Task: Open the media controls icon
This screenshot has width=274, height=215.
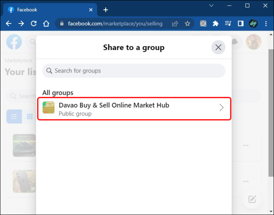Action: click(228, 23)
